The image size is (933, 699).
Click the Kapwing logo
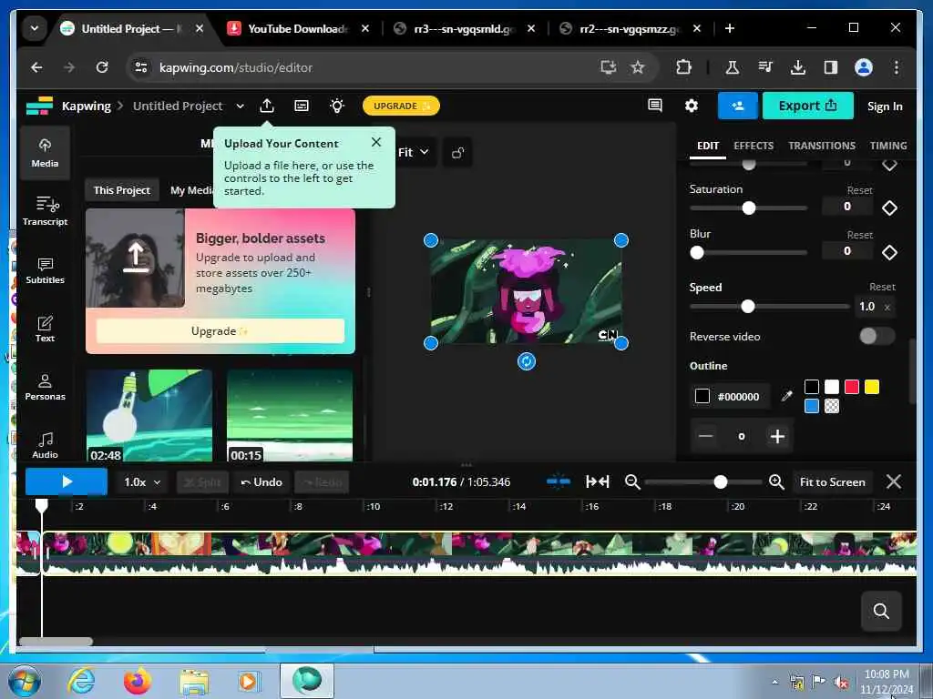pos(39,106)
